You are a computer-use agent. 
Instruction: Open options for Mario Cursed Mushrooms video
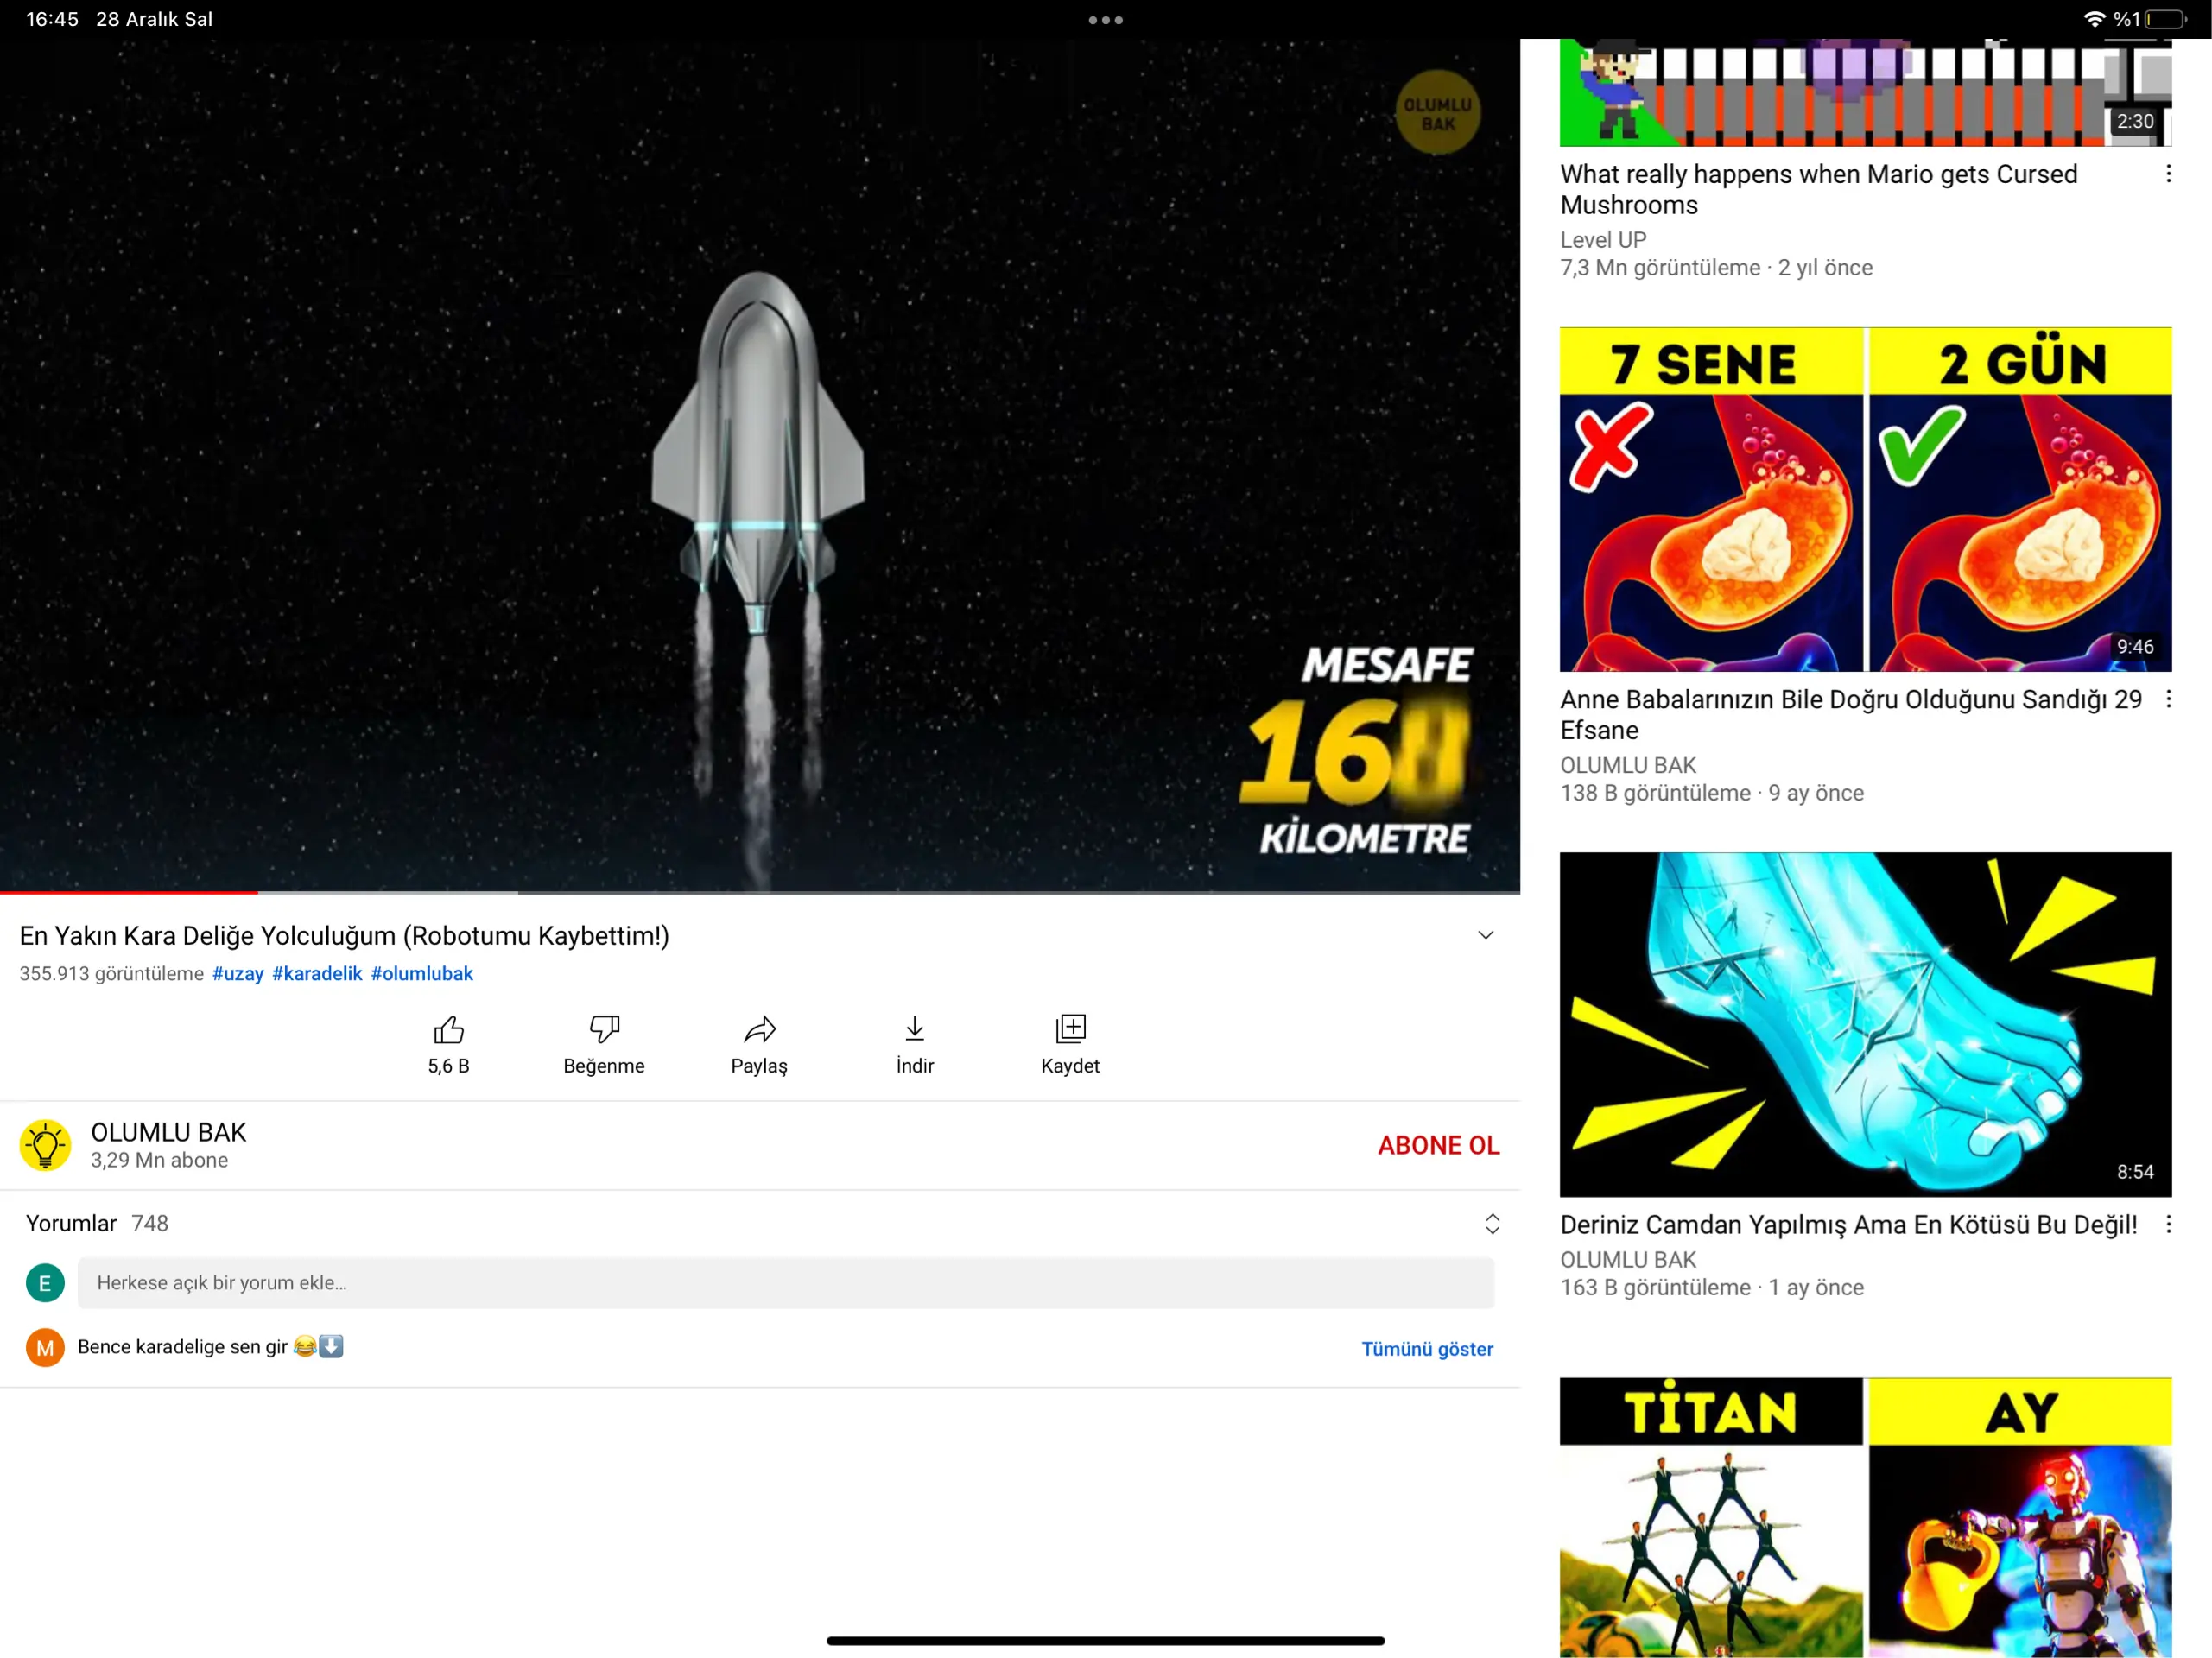pyautogui.click(x=2168, y=174)
